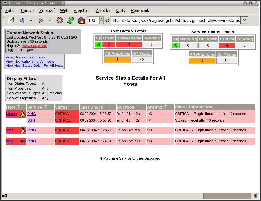The width and height of the screenshot is (261, 201).
Task: Click the Down host status header
Action: point(109,38)
